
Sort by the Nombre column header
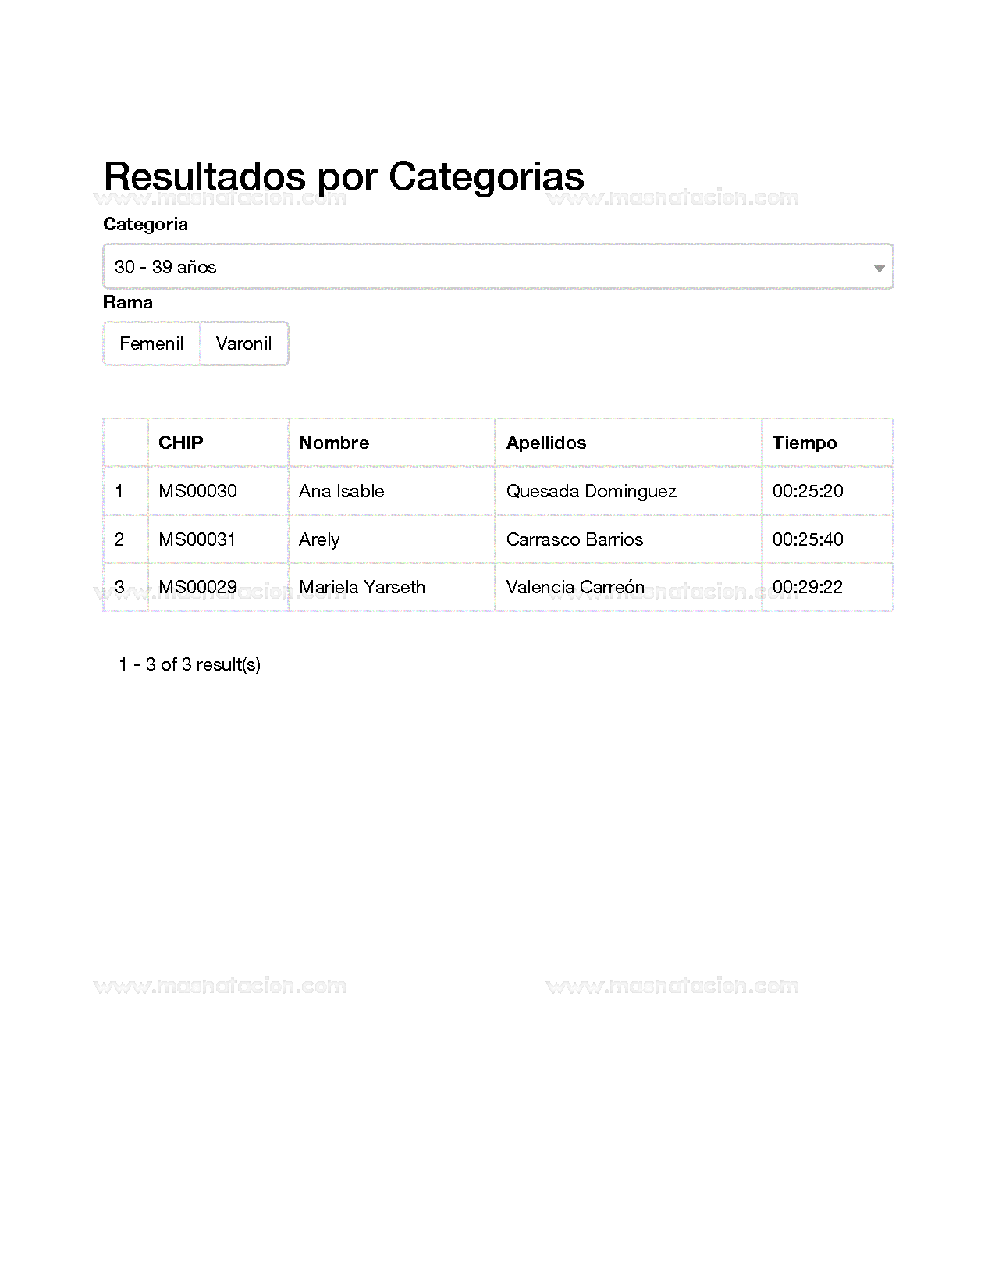(x=334, y=443)
